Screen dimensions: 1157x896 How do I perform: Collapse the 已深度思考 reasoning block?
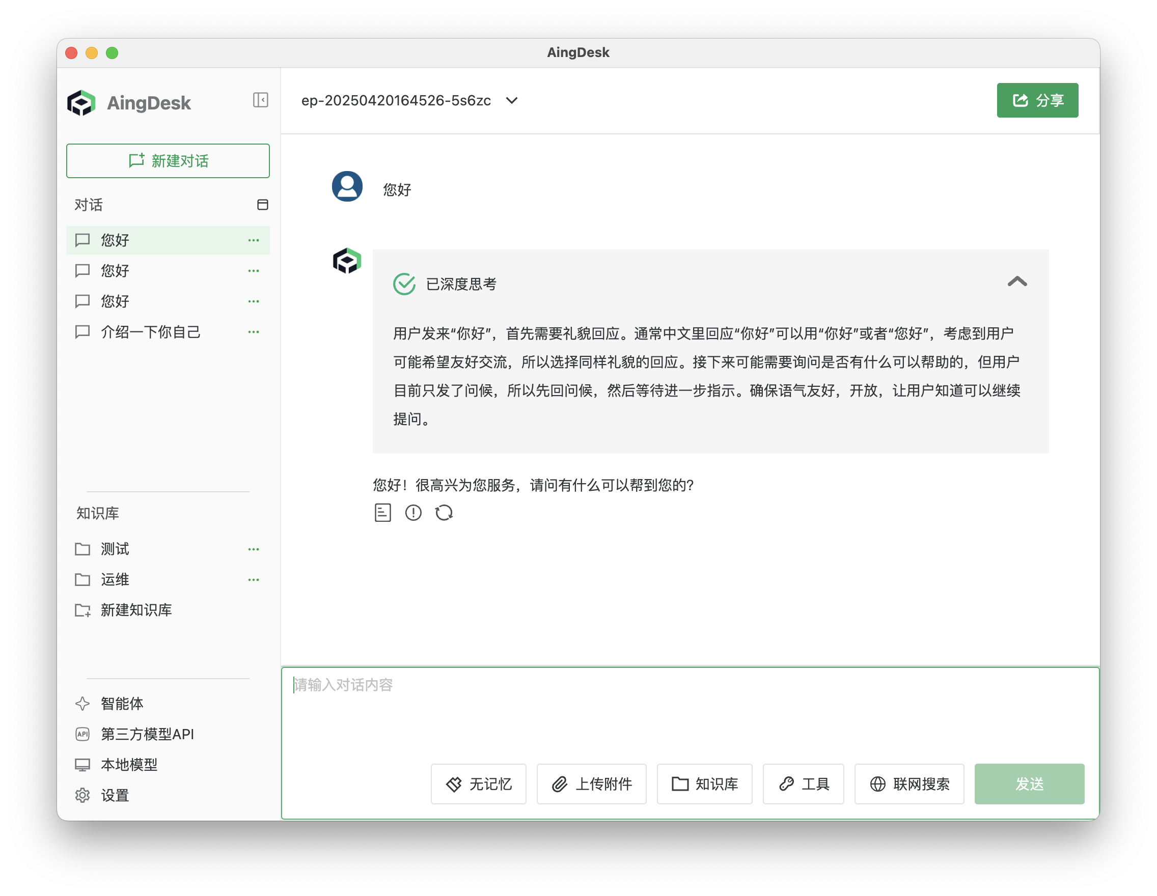(1016, 282)
